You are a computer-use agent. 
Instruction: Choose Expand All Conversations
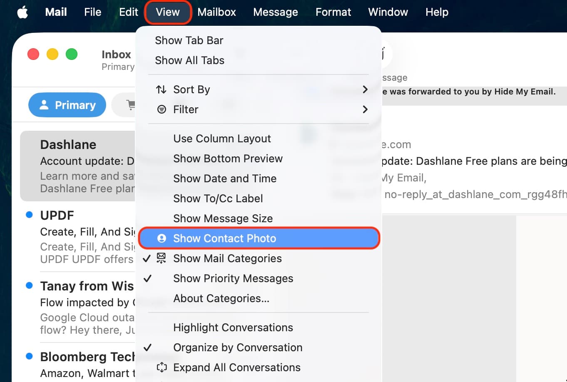[259, 367]
